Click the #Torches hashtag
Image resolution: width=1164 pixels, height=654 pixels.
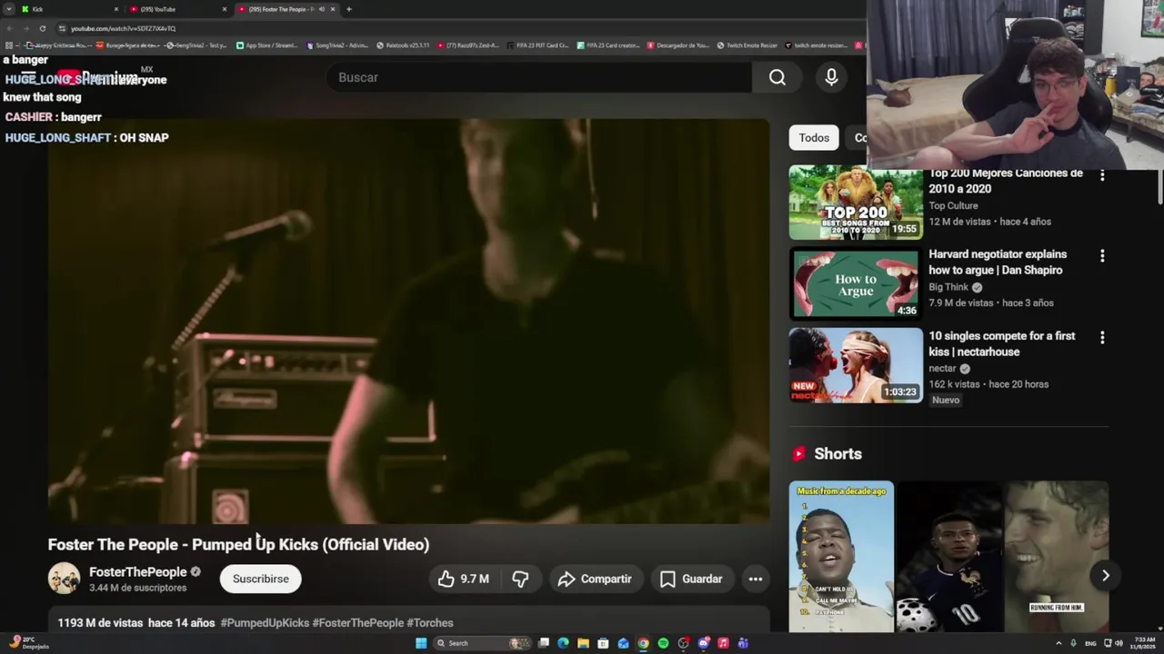pyautogui.click(x=429, y=623)
